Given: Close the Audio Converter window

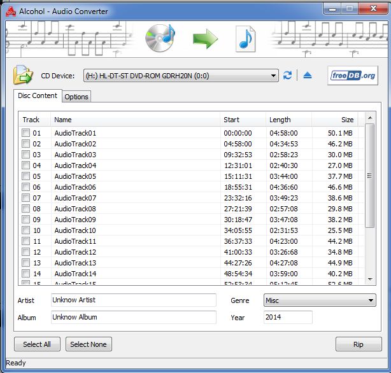Looking at the screenshot, I should 373,9.
